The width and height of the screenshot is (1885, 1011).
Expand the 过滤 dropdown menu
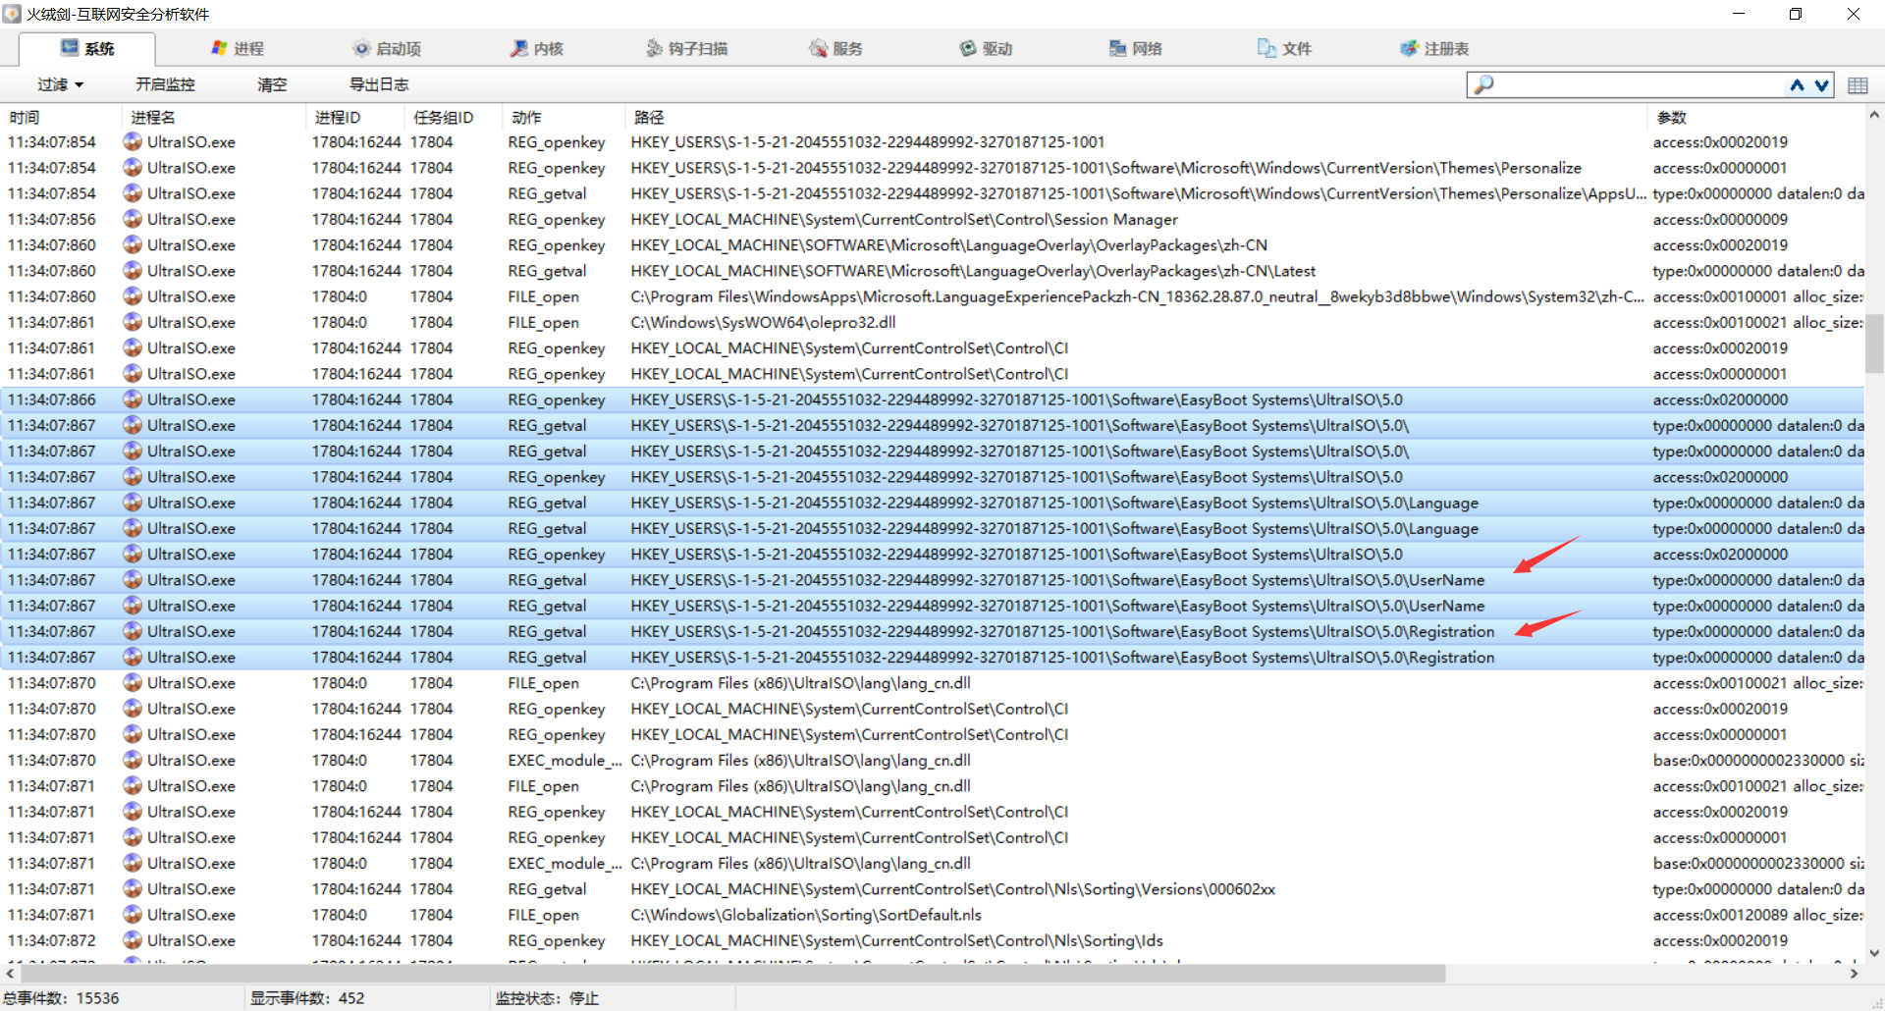(x=61, y=84)
